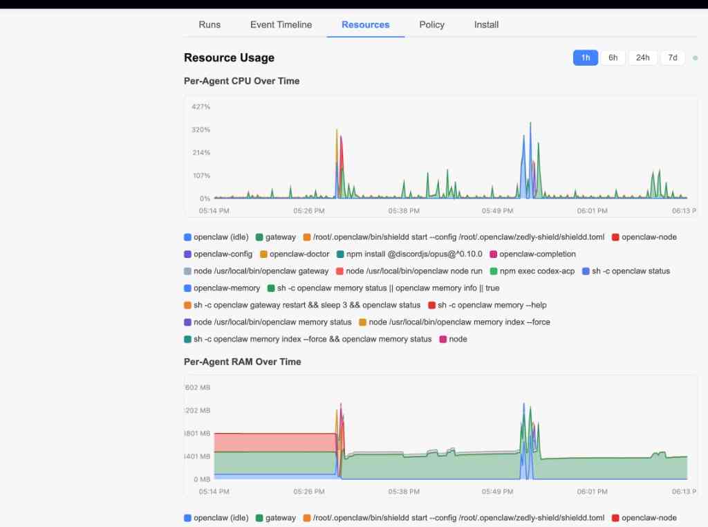Toggle openclaw-doctor legend swatch
This screenshot has width=708, height=527.
click(263, 255)
